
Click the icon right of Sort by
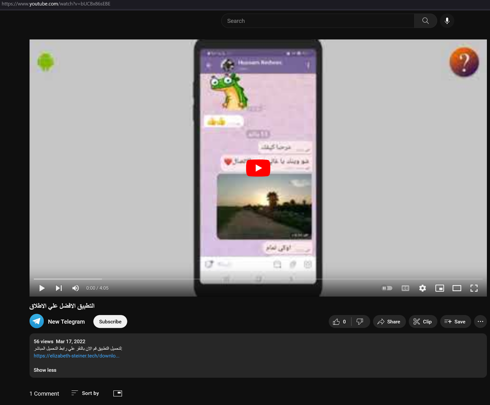pos(118,393)
